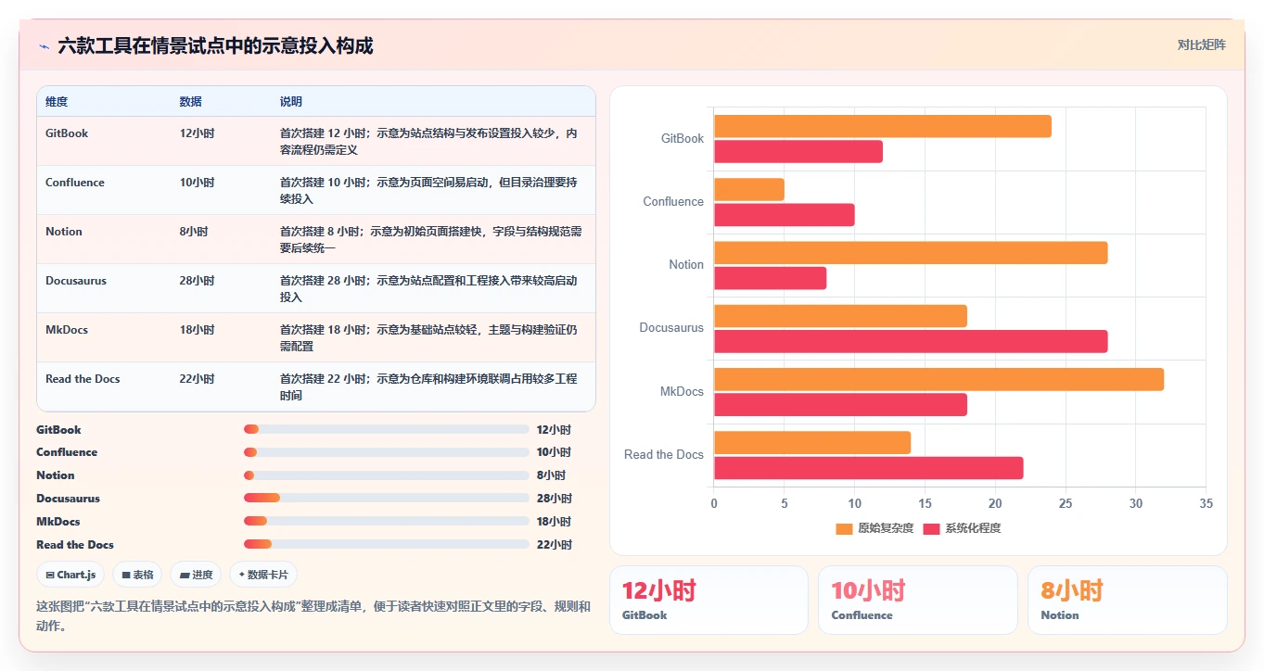Viewport: 1264px width, 671px height.
Task: Toggle the 原始复杂度 legend swatch
Action: point(844,528)
